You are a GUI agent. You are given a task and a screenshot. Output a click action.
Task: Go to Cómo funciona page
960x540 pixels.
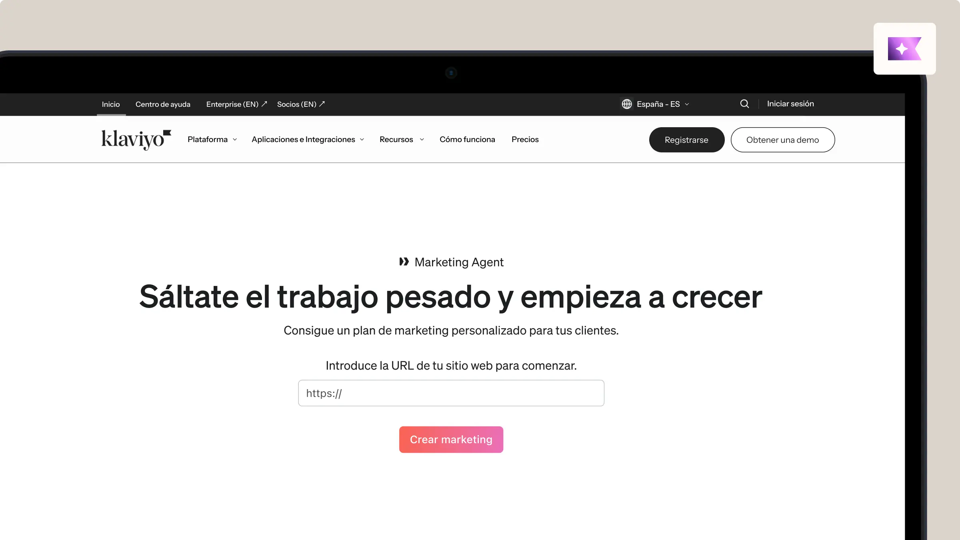[x=467, y=140]
